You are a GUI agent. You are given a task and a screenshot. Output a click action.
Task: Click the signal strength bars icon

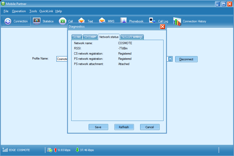(x=5, y=150)
